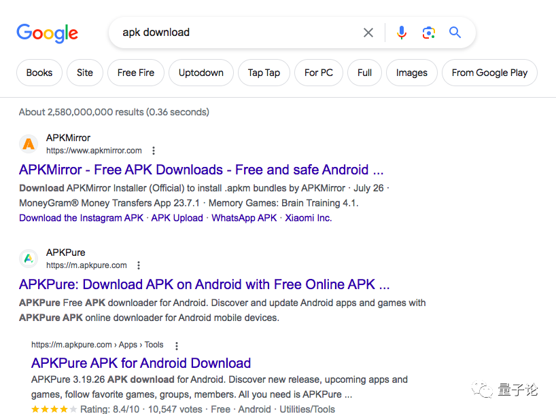Click the m.apkpure.com › Apps › Tools breadcrumb

point(97,345)
